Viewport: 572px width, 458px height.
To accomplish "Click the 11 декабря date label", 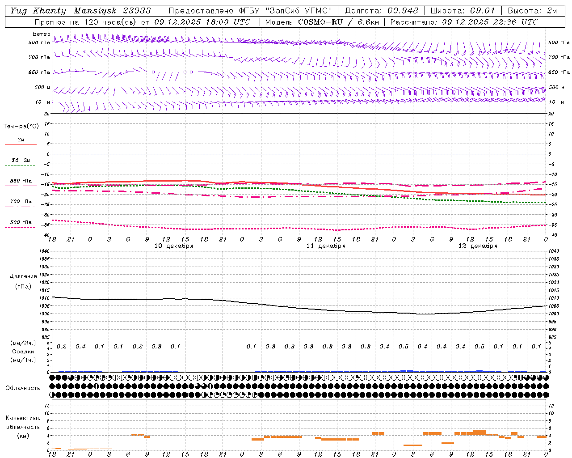I will click(x=326, y=246).
